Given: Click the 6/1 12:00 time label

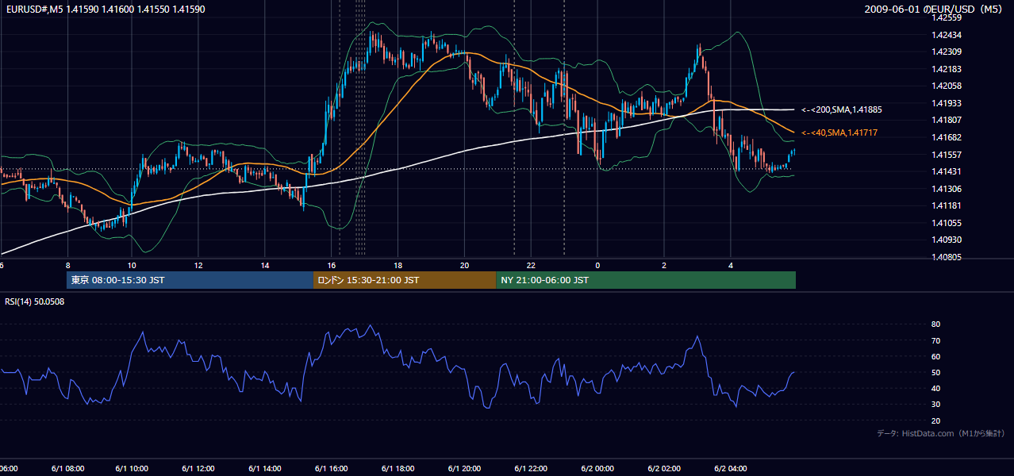Looking at the screenshot, I should [x=198, y=469].
